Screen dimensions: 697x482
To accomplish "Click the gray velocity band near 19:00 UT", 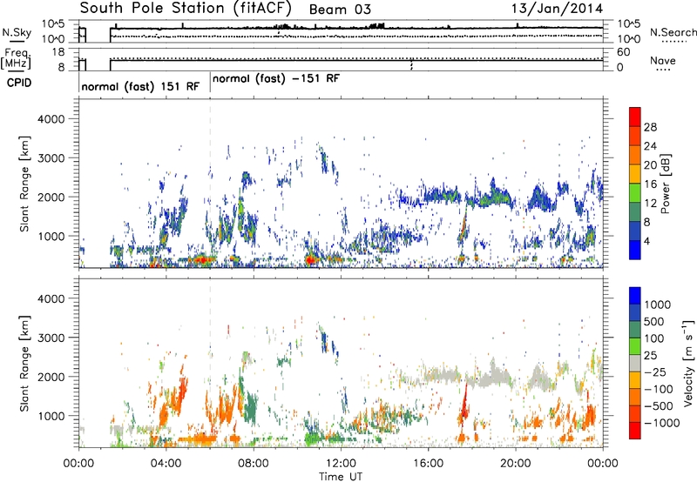I will click(x=492, y=377).
